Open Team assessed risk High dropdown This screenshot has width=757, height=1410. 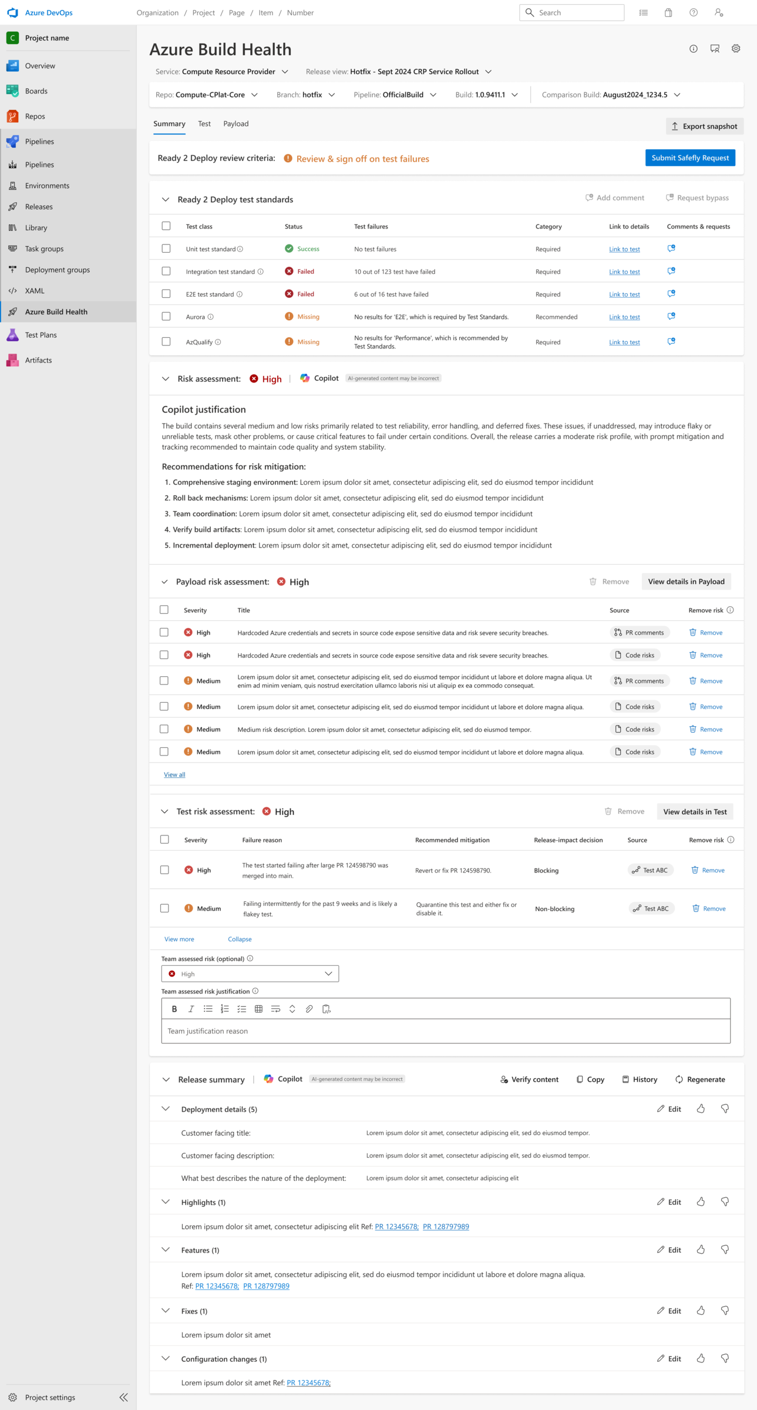[250, 973]
